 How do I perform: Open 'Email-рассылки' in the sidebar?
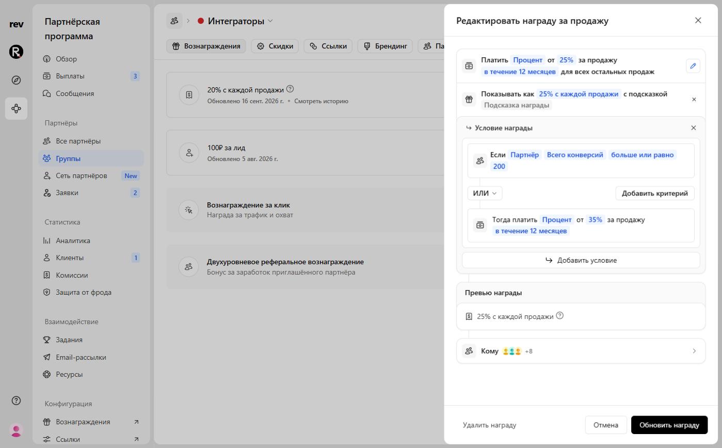[x=91, y=357]
